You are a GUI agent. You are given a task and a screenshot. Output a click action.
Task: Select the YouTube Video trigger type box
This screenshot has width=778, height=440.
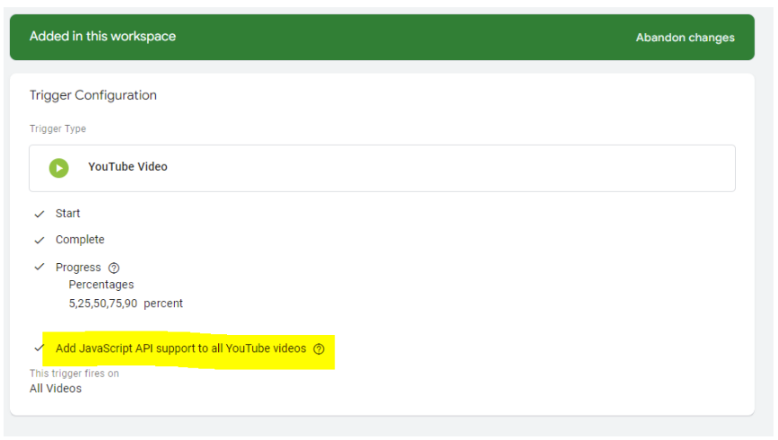click(382, 168)
